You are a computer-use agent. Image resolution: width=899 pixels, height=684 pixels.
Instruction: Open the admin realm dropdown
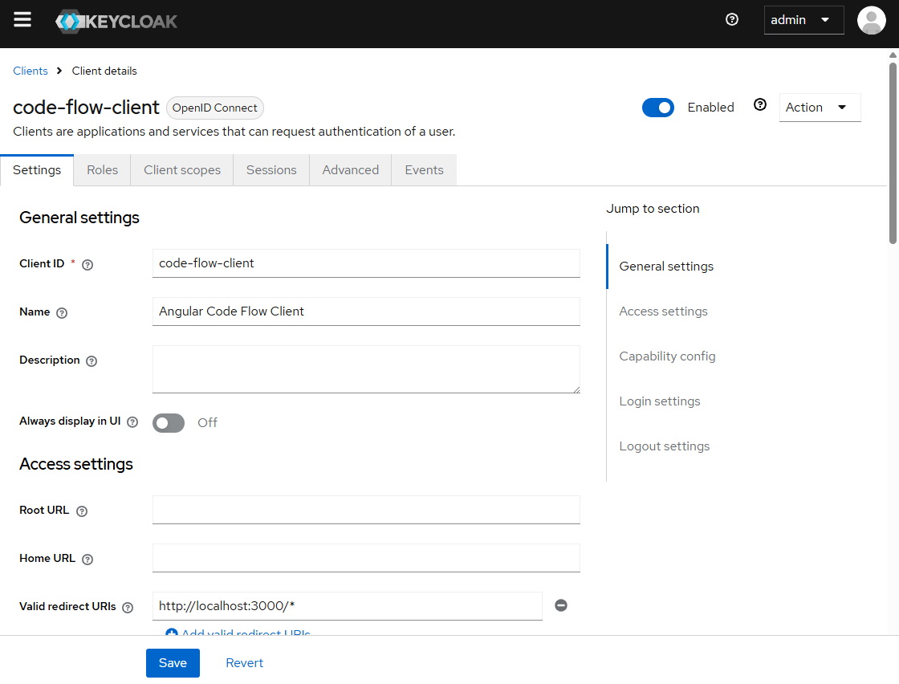click(803, 20)
